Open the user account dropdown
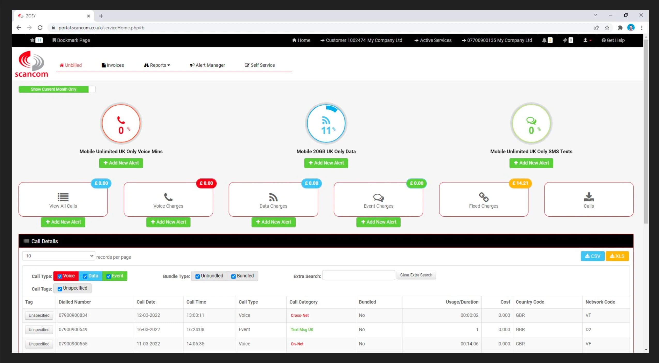659x363 pixels. pyautogui.click(x=587, y=40)
